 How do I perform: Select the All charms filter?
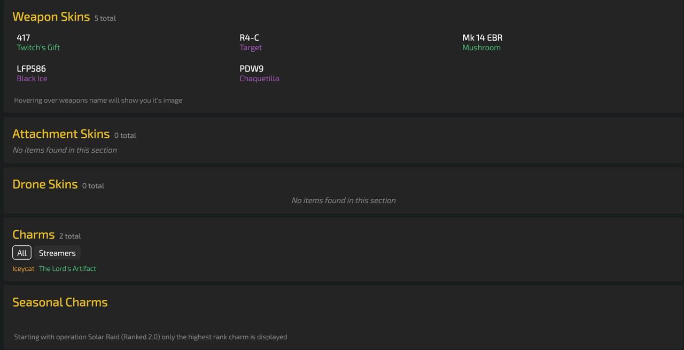coord(22,253)
